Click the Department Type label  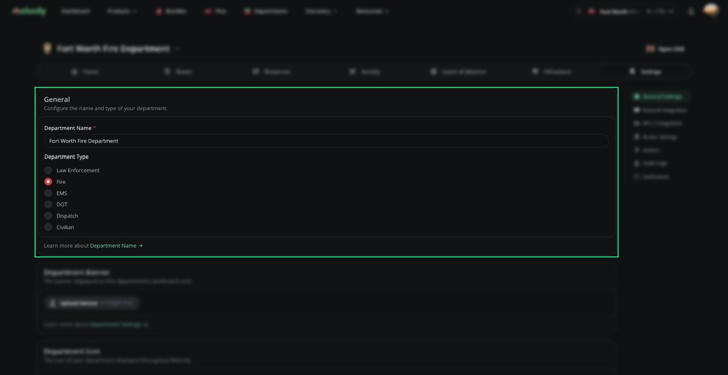click(x=66, y=157)
